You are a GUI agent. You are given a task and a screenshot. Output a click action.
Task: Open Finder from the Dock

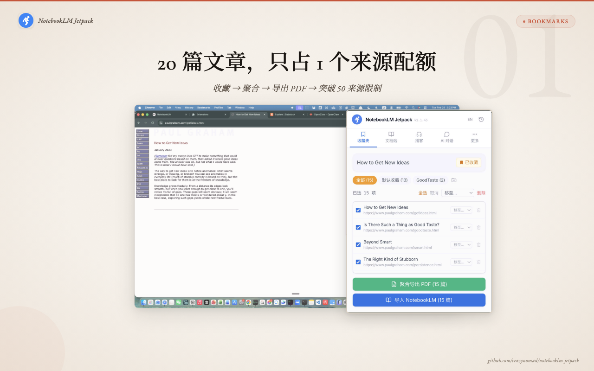[x=143, y=302]
